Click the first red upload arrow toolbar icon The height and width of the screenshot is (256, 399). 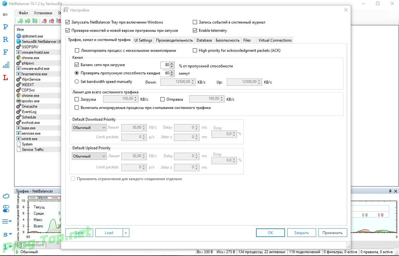pyautogui.click(x=45, y=21)
